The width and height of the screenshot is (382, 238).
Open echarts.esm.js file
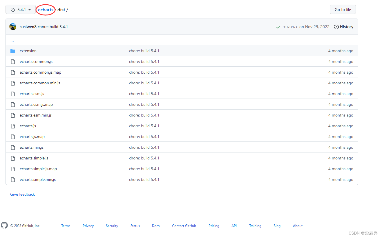(x=32, y=94)
